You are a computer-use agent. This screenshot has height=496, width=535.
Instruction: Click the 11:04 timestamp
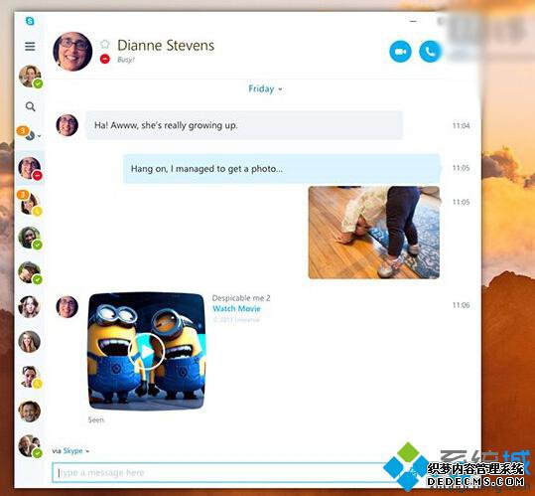461,125
